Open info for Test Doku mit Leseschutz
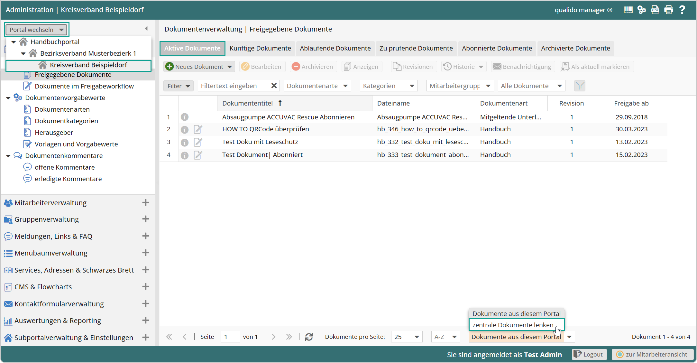Viewport: 697px width, 363px height. pyautogui.click(x=185, y=142)
